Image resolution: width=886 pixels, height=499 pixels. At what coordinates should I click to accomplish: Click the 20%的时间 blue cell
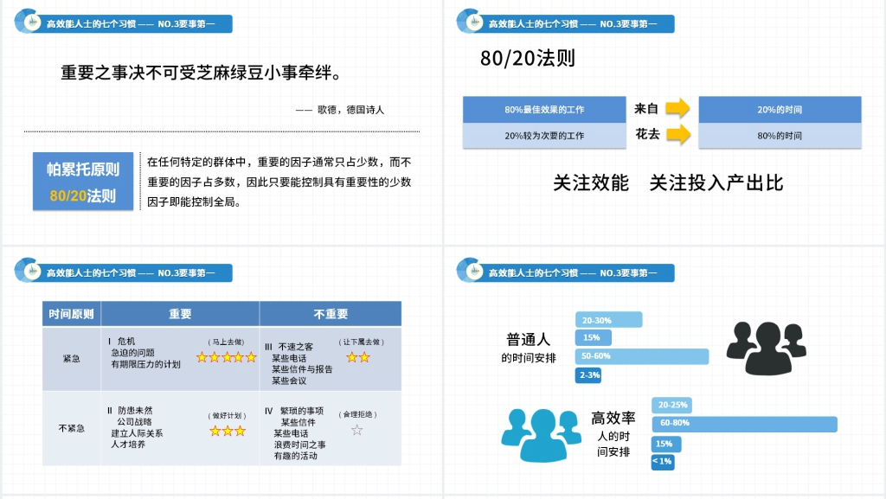(779, 110)
